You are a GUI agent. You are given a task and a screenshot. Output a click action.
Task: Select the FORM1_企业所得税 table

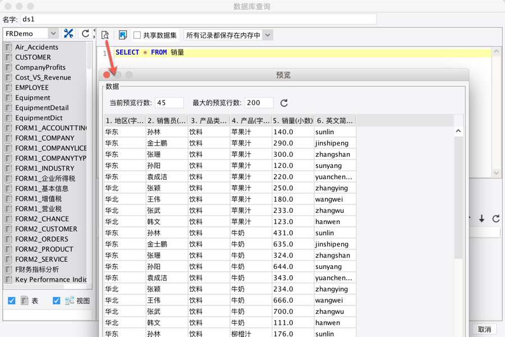tap(45, 179)
